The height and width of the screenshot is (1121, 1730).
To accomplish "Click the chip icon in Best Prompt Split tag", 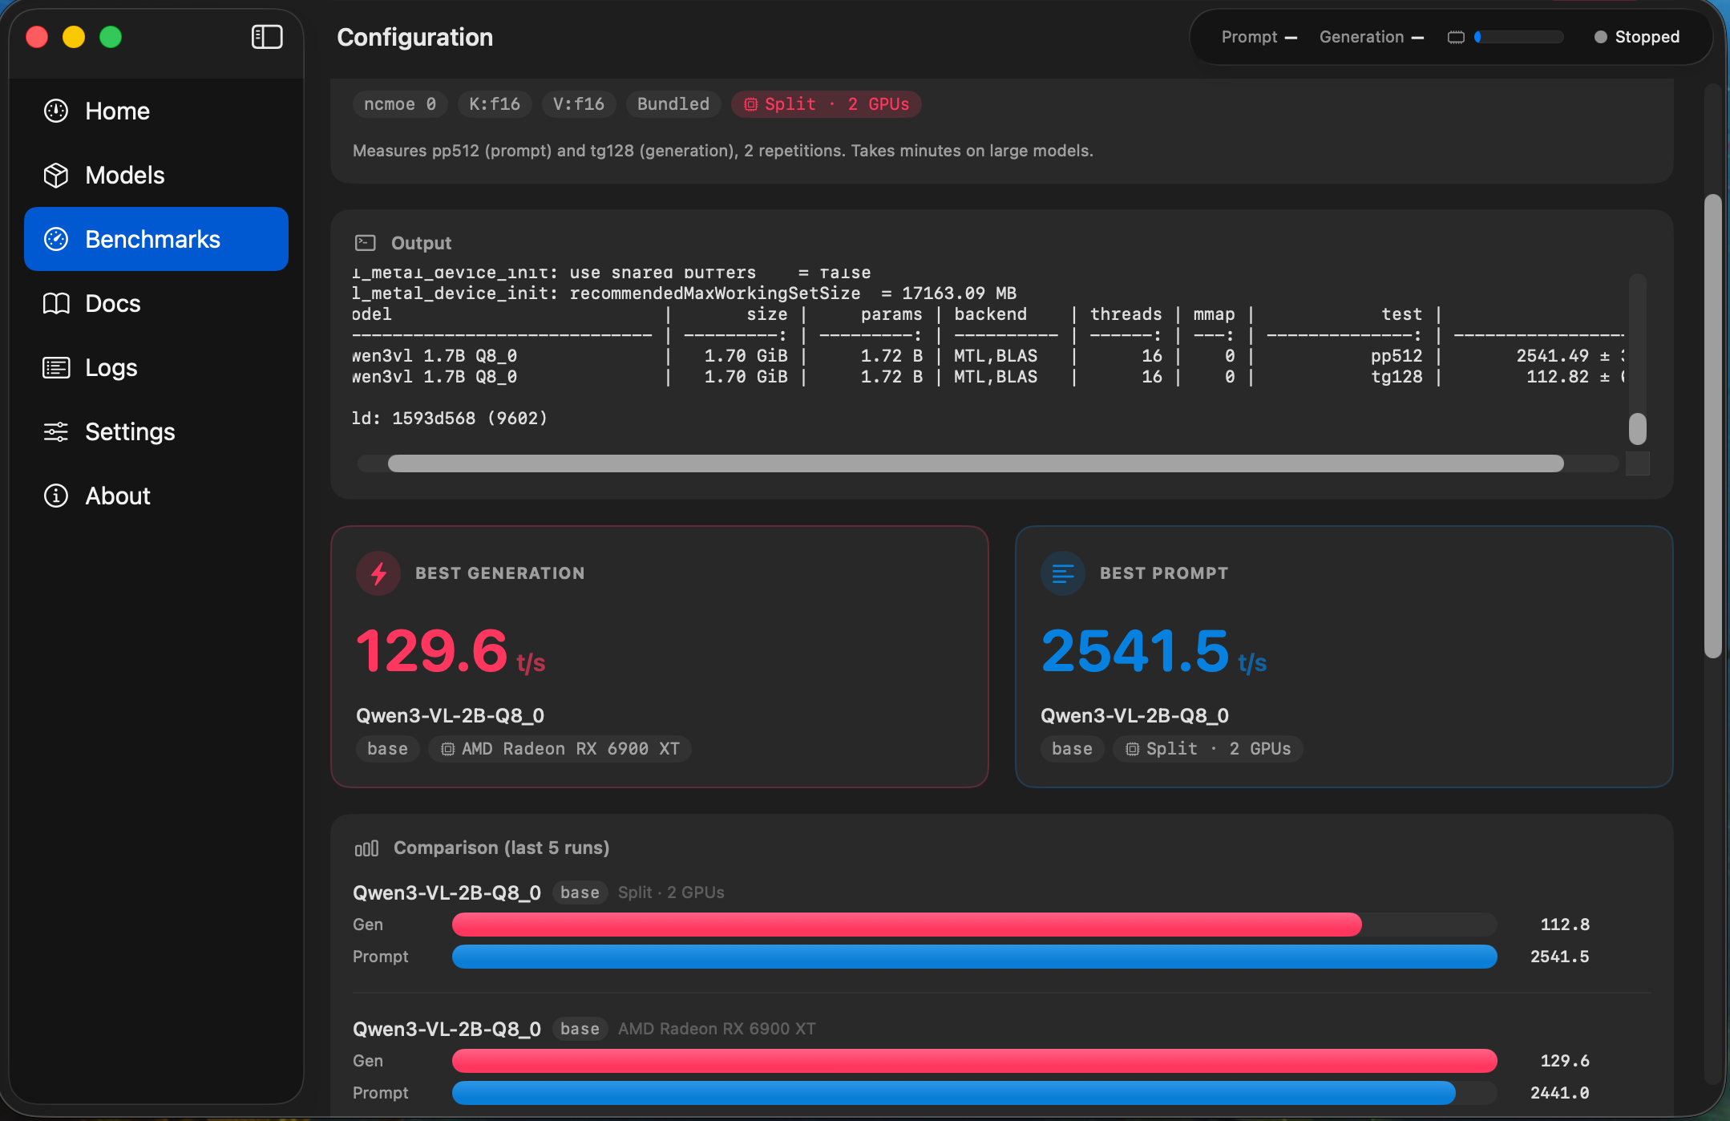I will (1133, 749).
